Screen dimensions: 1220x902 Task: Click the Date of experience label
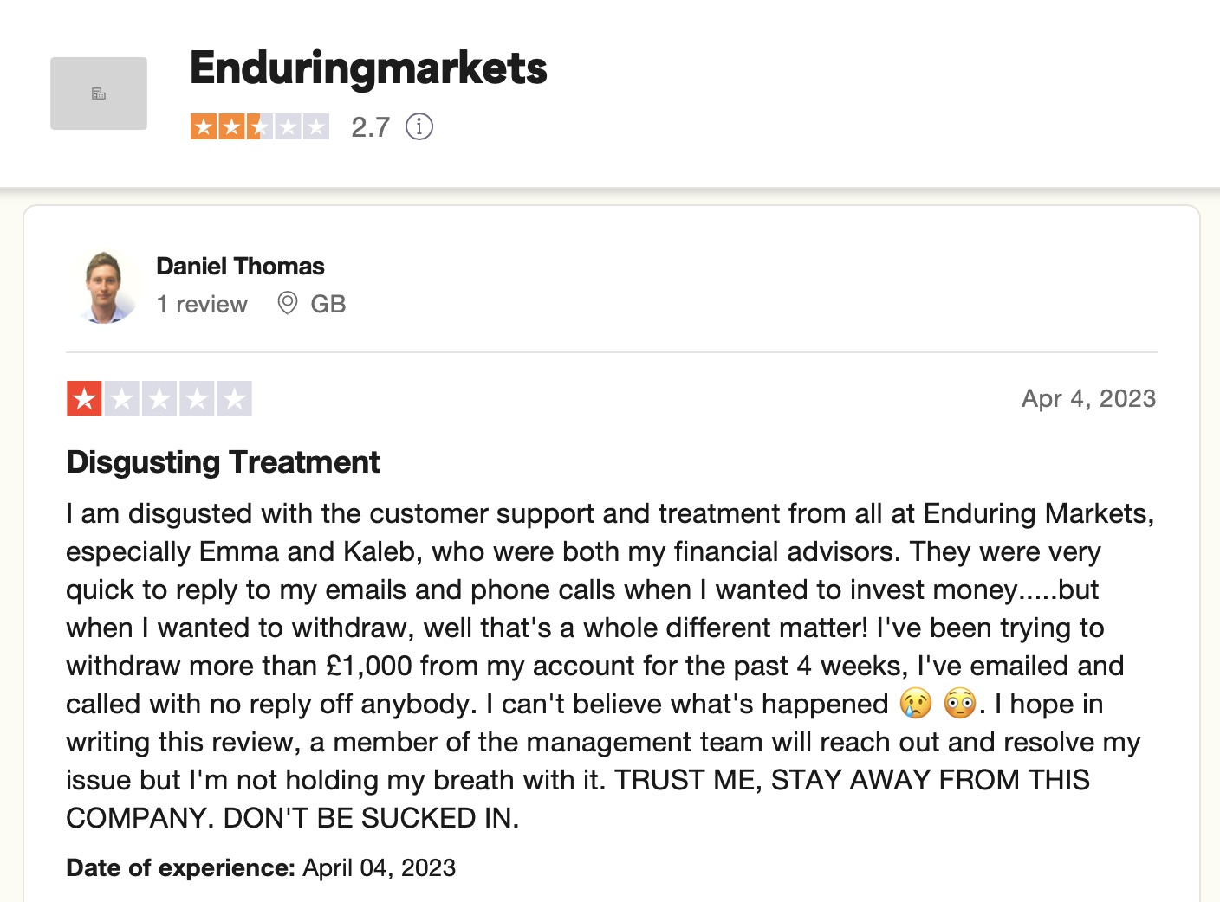tap(179, 867)
